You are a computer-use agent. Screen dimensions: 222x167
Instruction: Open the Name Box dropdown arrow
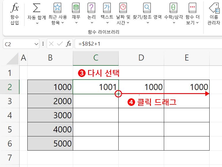36,44
